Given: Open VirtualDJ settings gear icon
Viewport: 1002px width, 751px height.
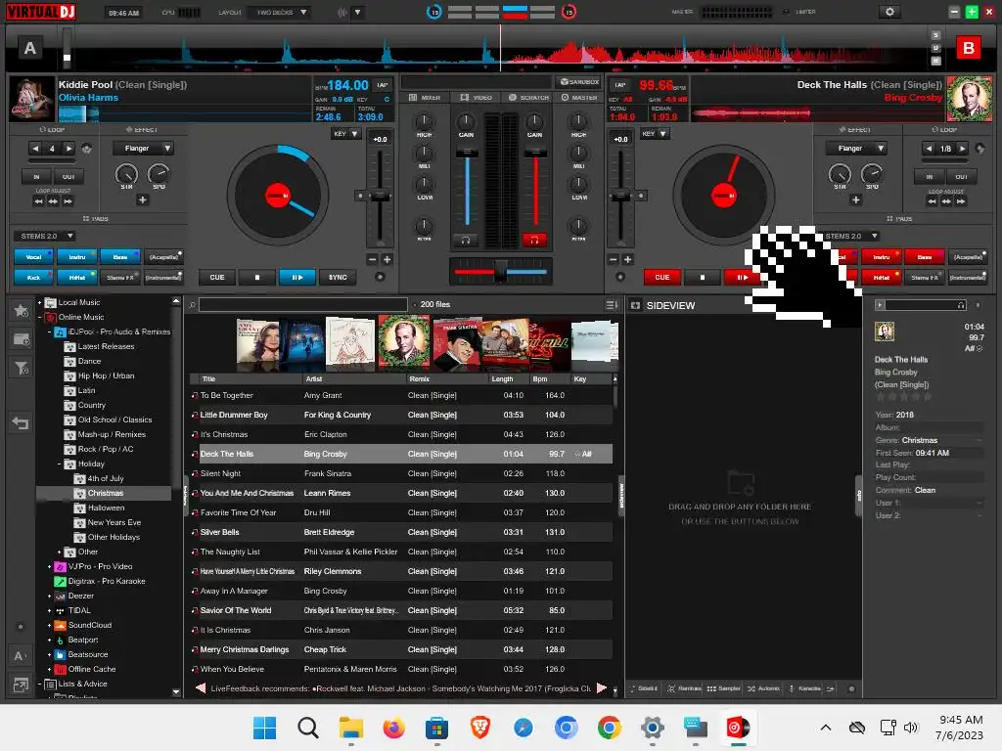Looking at the screenshot, I should coord(888,12).
